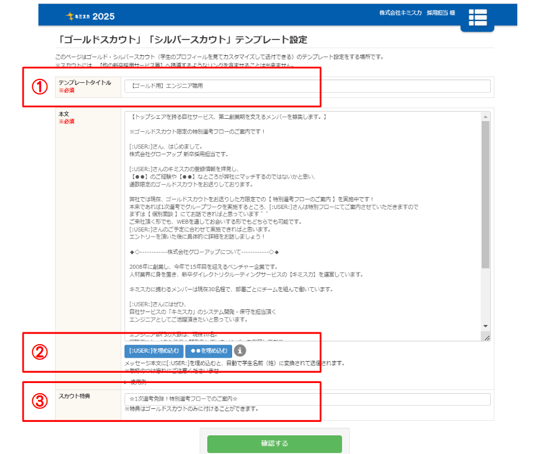Click the line 株式会社グローアップ 新卒採用担当です。

(179, 154)
